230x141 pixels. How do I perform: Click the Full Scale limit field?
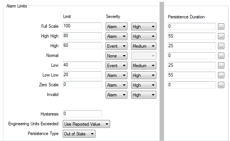coord(82,26)
